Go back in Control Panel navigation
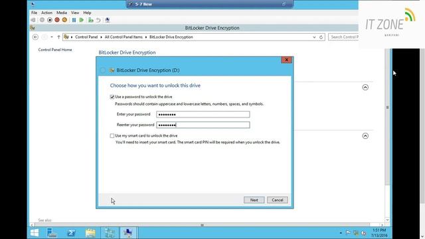425x239 pixels. click(x=35, y=37)
